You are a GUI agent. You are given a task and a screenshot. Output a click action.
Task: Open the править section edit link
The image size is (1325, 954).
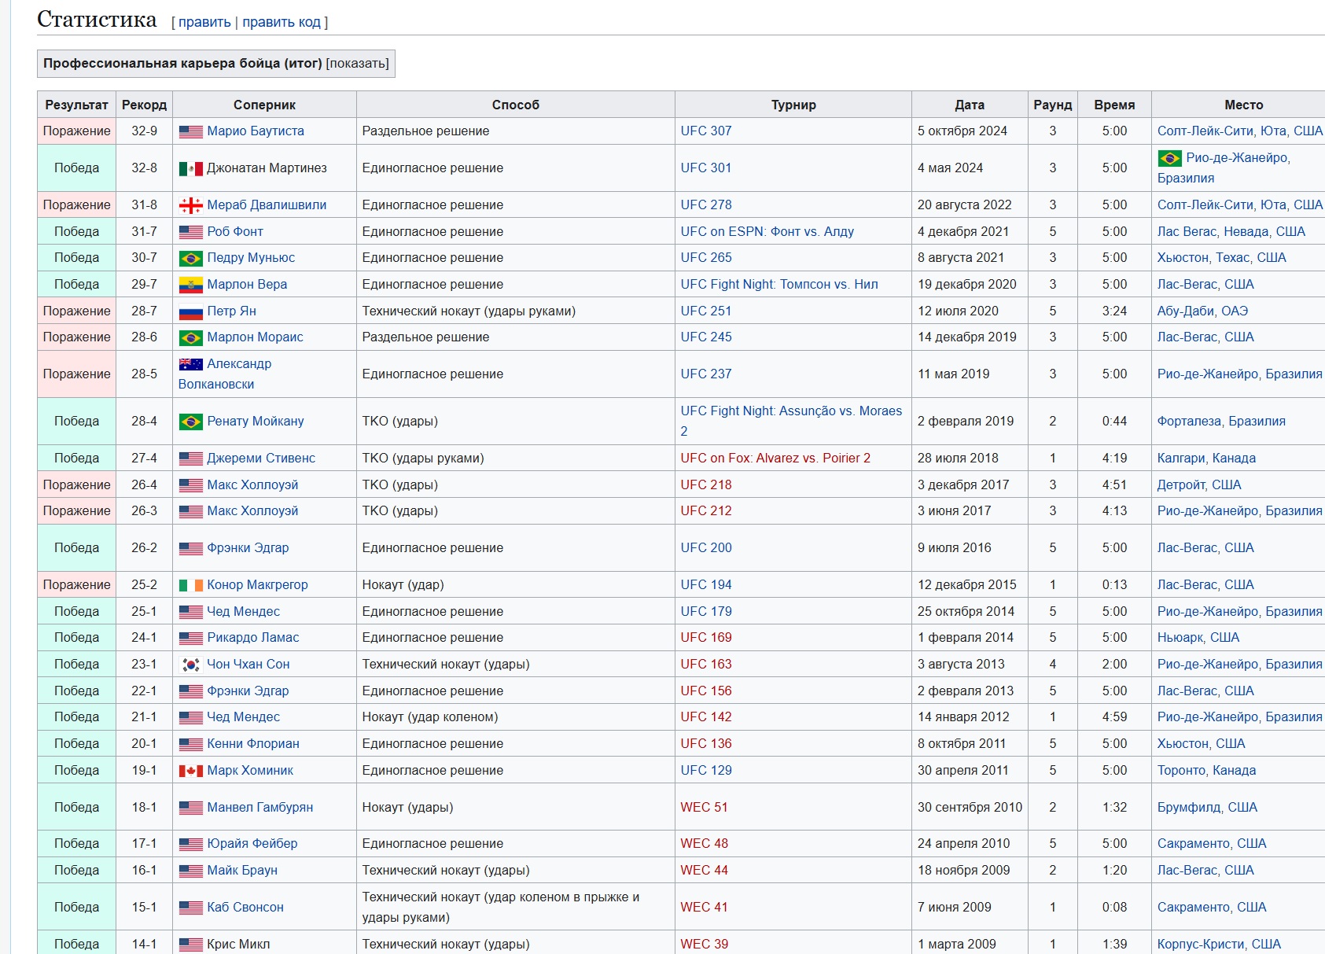pos(204,22)
